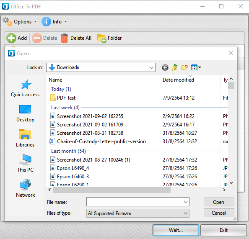Go up one folder level

[x=174, y=67]
